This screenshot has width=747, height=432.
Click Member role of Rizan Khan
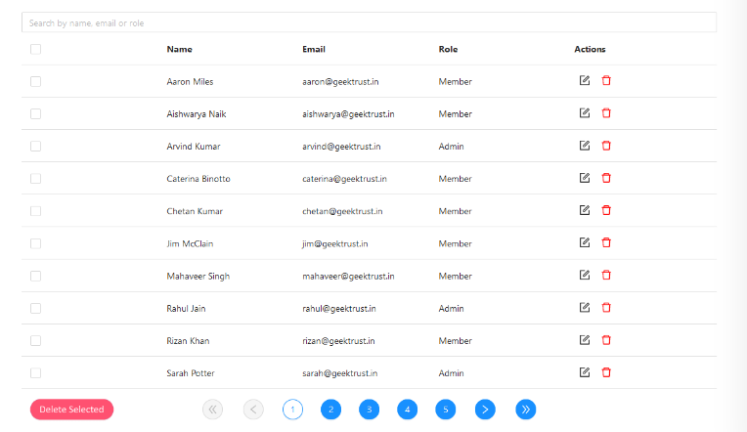point(455,340)
